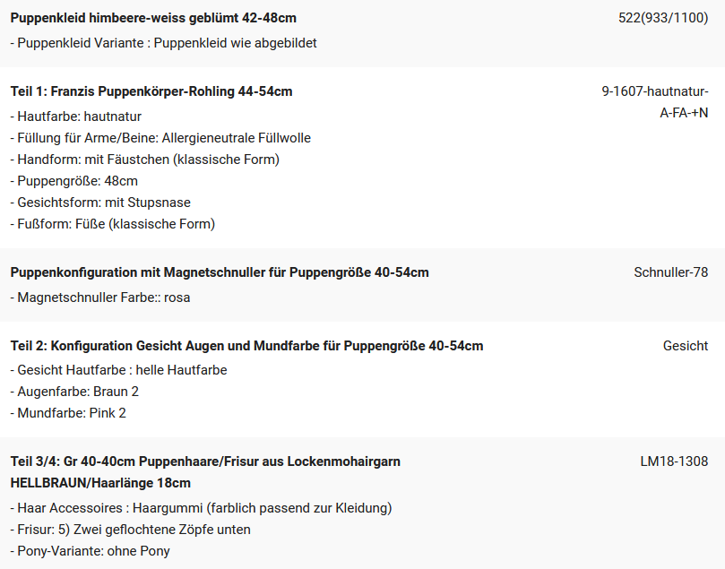Open Teil 2: Konfiguration Gesicht heading
The height and width of the screenshot is (569, 725).
click(x=247, y=346)
